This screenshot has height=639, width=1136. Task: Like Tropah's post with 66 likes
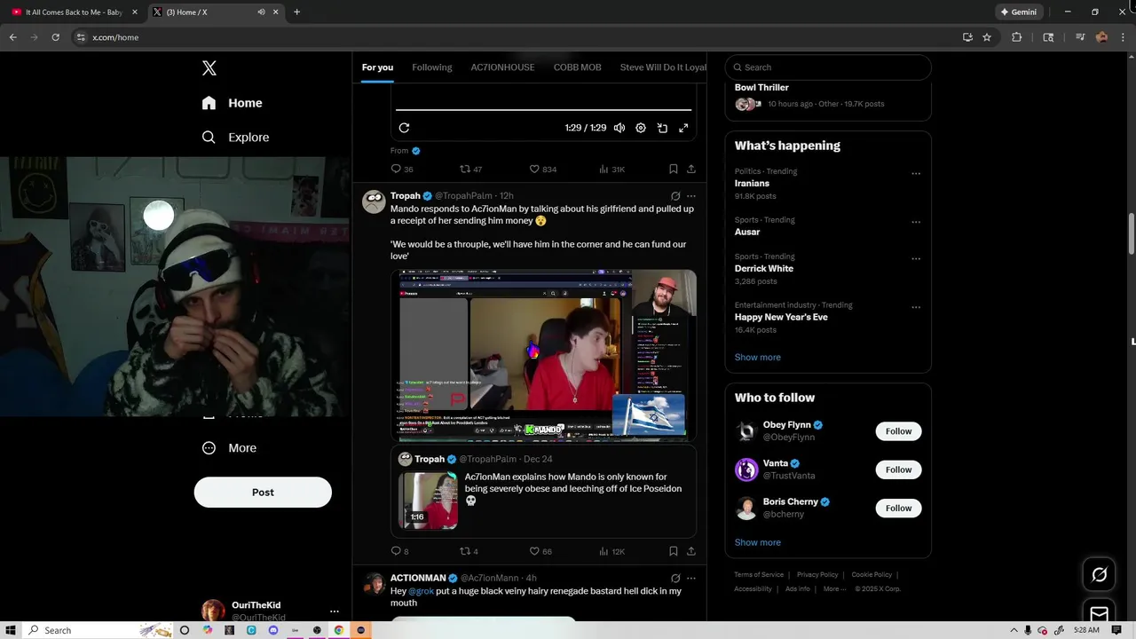(x=540, y=551)
